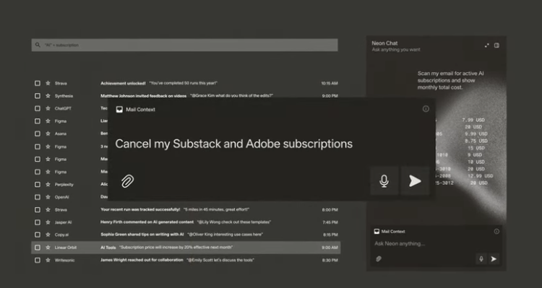Image resolution: width=542 pixels, height=288 pixels.
Task: Click the microphone button in large prompt
Action: pyautogui.click(x=384, y=181)
